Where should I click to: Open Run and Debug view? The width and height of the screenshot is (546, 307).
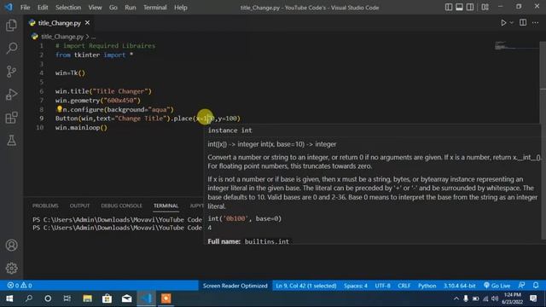(x=11, y=95)
